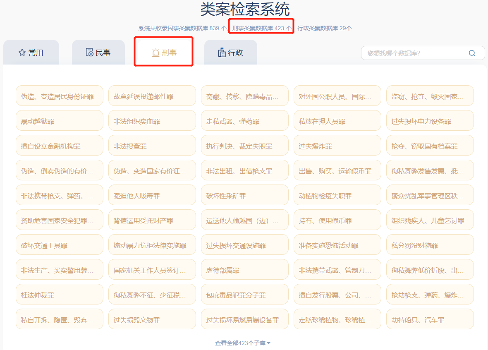Open the 常用 tab
Image resolution: width=488 pixels, height=350 pixels.
pos(31,53)
